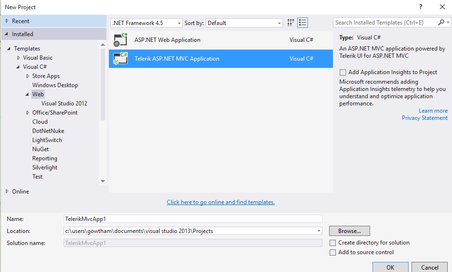
Task: Select the LightSwitch category
Action: coord(47,140)
